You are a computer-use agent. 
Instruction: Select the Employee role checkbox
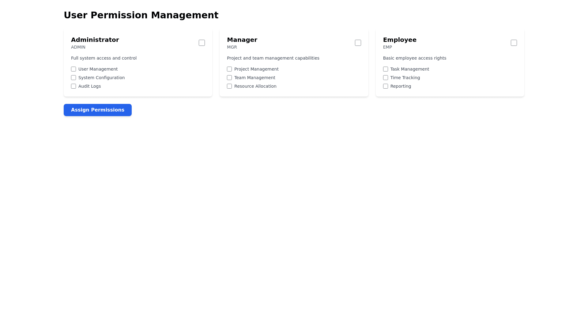514,43
